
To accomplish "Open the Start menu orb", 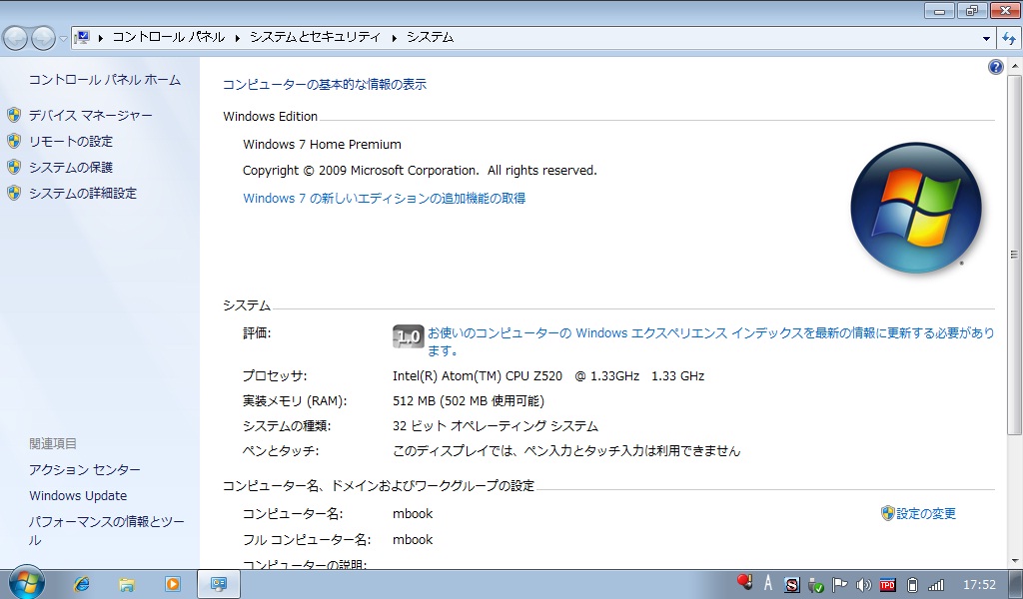I will click(x=26, y=583).
